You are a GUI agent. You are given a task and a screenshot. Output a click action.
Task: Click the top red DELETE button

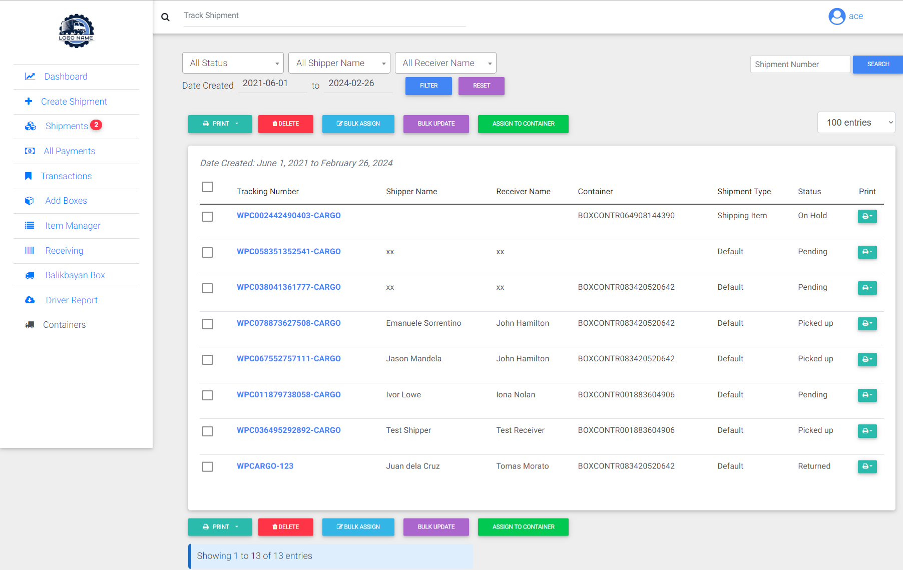[286, 124]
